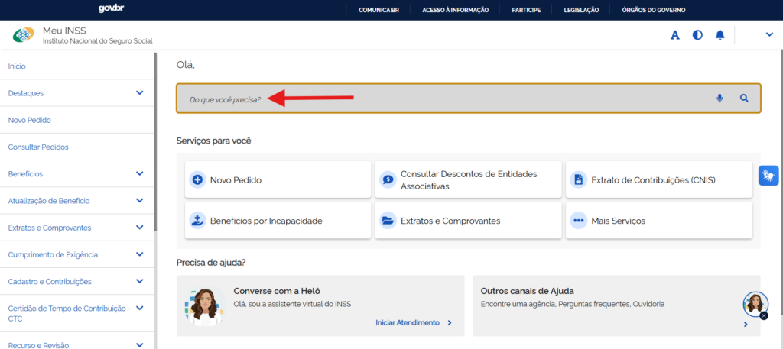This screenshot has width=783, height=349.
Task: Expand Recurso e Revisão section
Action: tap(140, 344)
